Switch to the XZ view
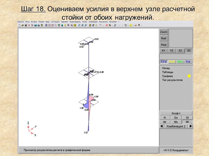This screenshot has width=209, height=156. 180,51
